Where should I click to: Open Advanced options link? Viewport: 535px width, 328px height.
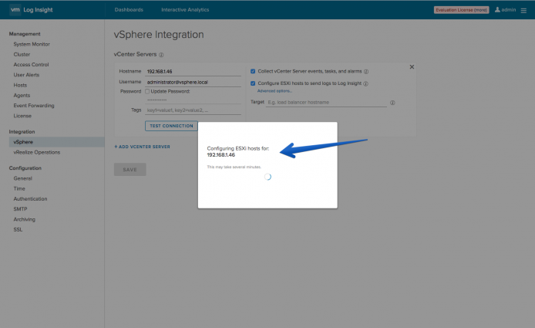(274, 91)
